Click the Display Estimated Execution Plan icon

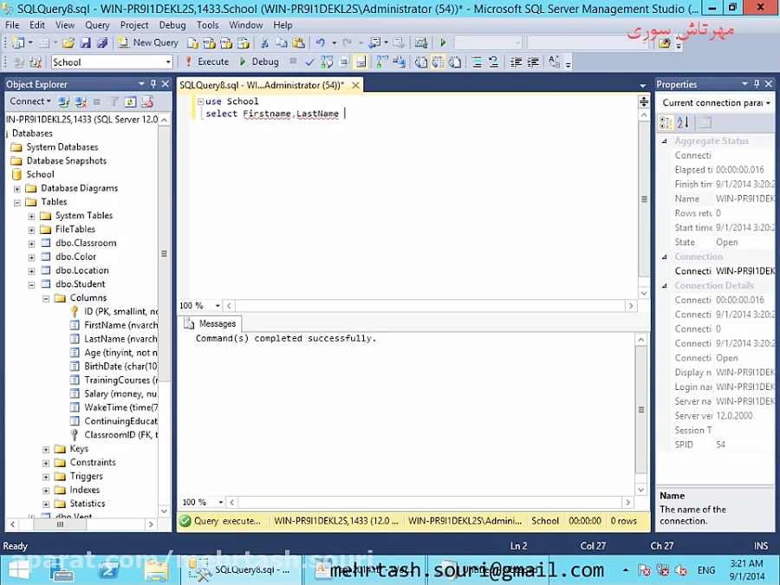click(x=327, y=62)
